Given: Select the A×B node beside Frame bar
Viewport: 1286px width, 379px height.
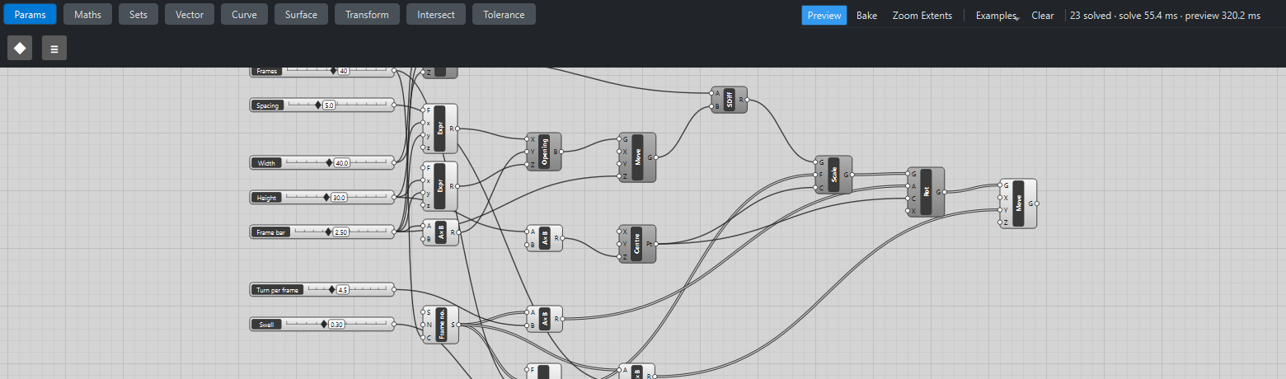Looking at the screenshot, I should [440, 232].
